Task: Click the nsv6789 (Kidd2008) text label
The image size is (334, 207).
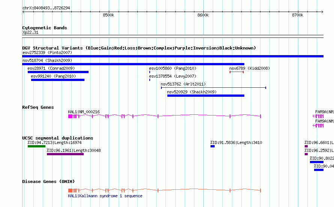Action: click(x=250, y=68)
